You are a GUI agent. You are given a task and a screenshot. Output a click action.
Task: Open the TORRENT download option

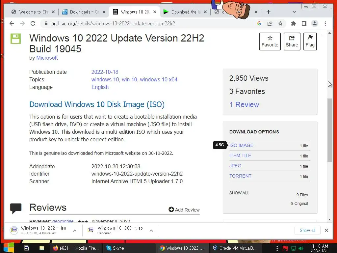coord(240,176)
